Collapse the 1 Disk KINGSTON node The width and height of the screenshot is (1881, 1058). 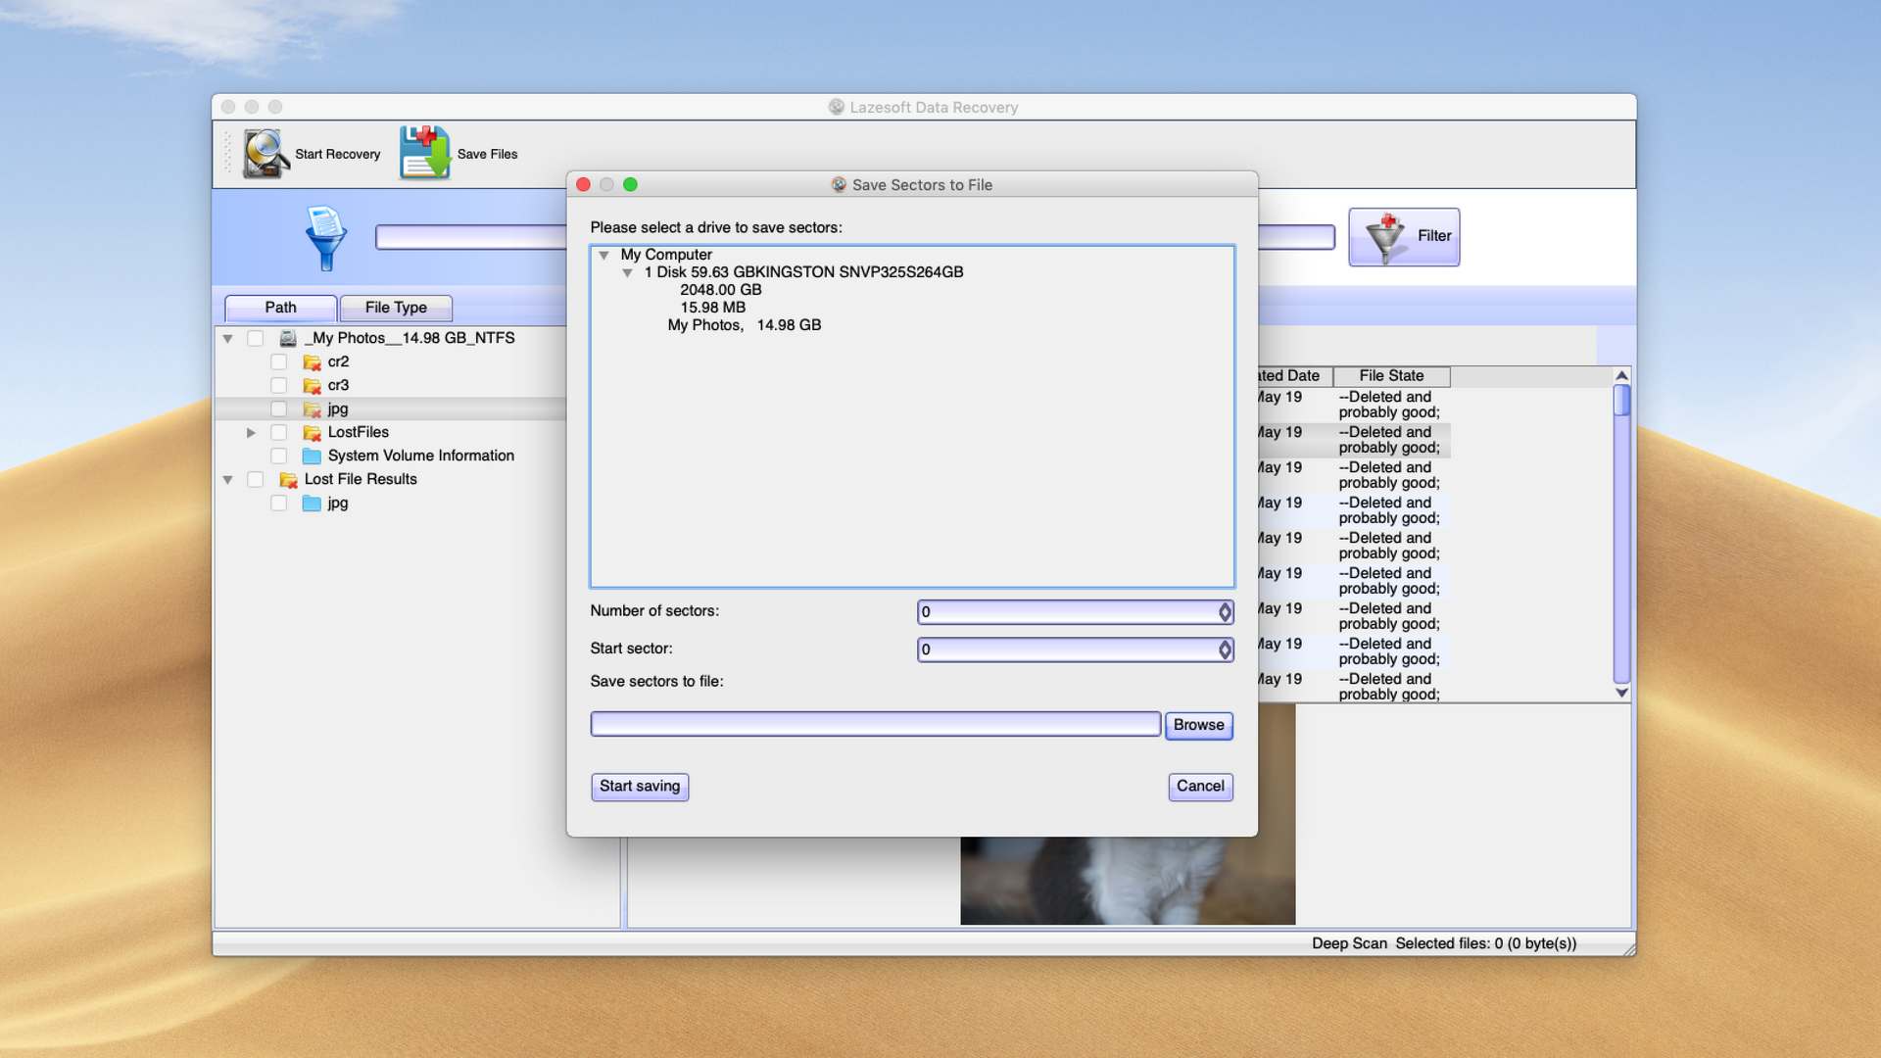tap(628, 272)
